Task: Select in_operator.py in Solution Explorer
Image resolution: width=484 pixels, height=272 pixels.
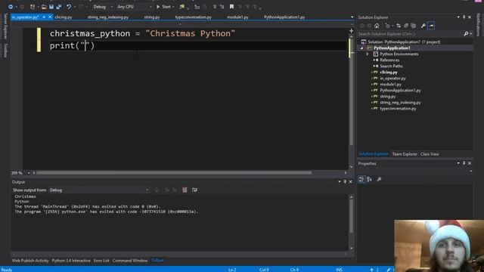Action: (x=392, y=79)
